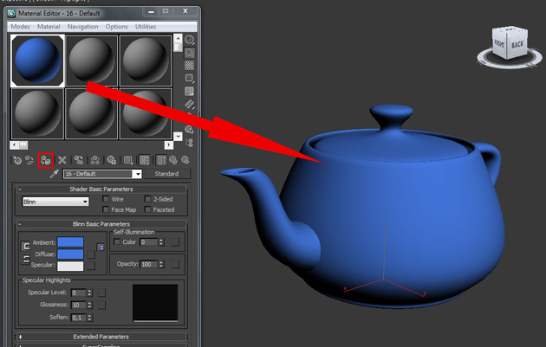Click the Opacity value field
This screenshot has height=347, width=546.
point(149,264)
